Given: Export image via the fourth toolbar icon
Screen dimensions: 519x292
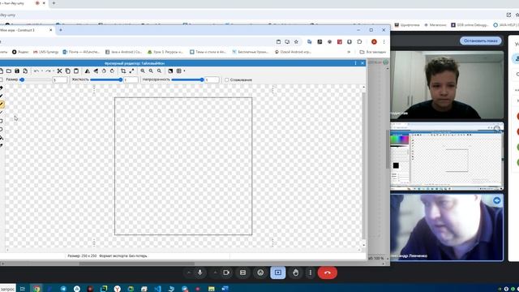Looking at the screenshot, I should (25, 71).
